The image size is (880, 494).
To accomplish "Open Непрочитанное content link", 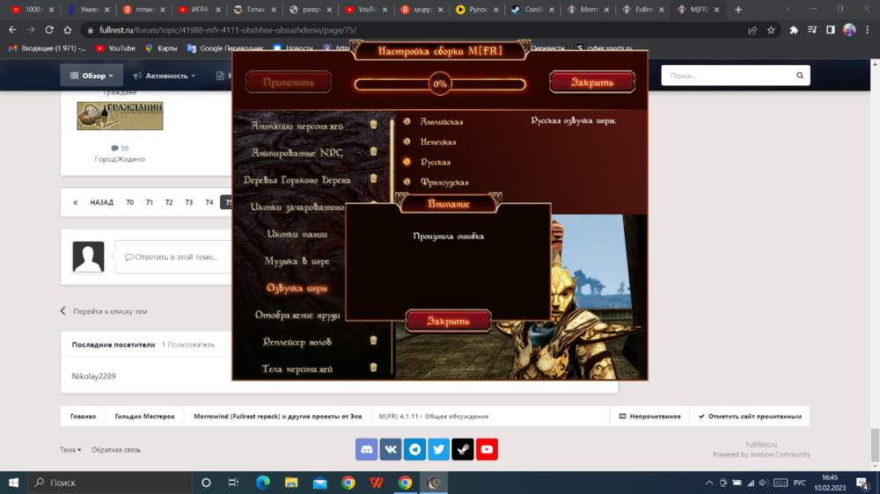I will click(650, 416).
